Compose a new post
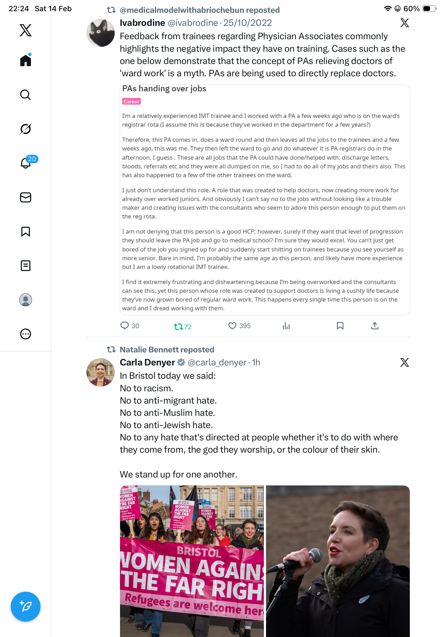This screenshot has width=445, height=637. [26, 607]
